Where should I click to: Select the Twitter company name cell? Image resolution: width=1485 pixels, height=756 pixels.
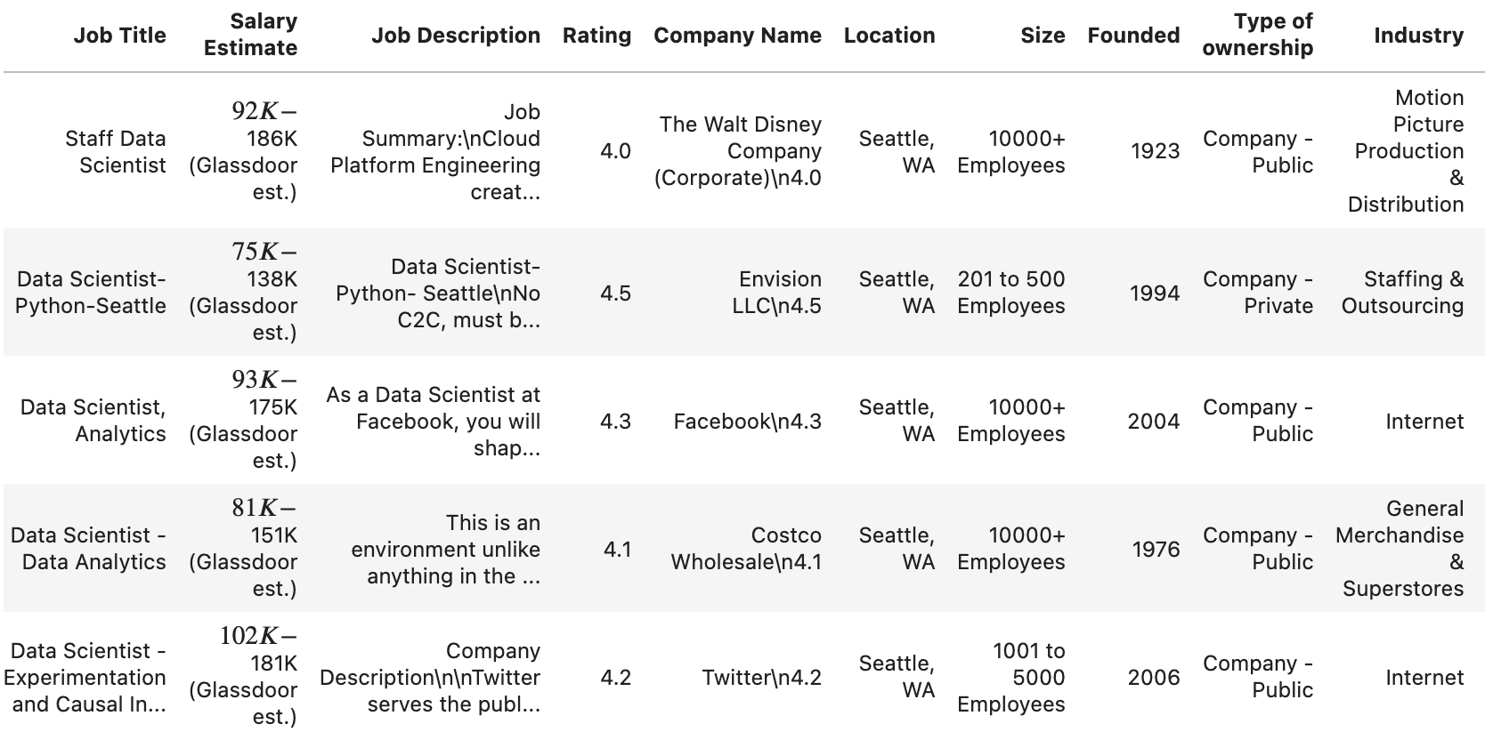point(761,677)
